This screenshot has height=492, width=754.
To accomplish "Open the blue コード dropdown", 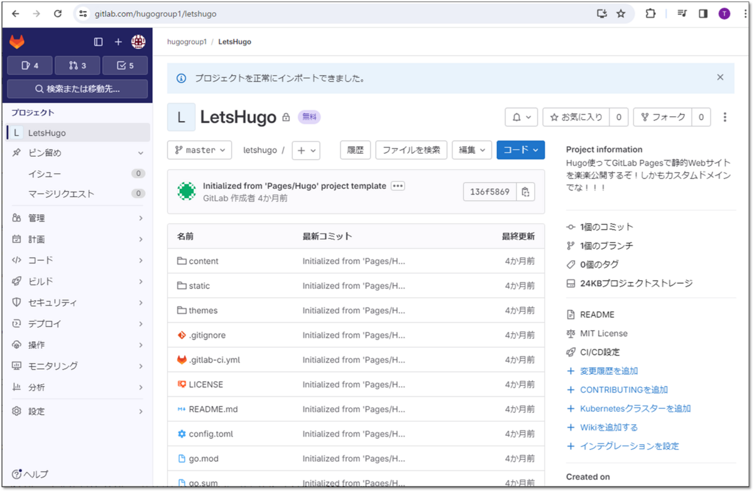I will tap(521, 150).
